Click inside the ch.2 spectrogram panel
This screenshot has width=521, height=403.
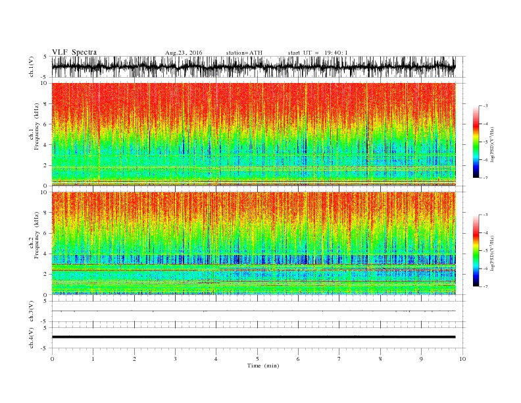[x=254, y=244]
